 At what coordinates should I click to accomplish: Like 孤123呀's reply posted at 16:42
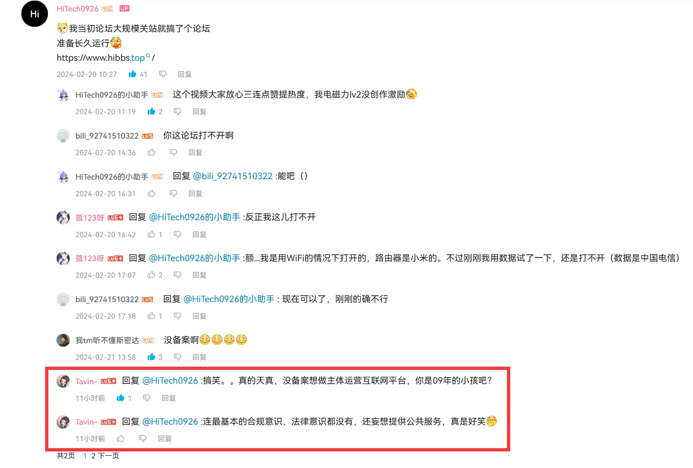[151, 234]
